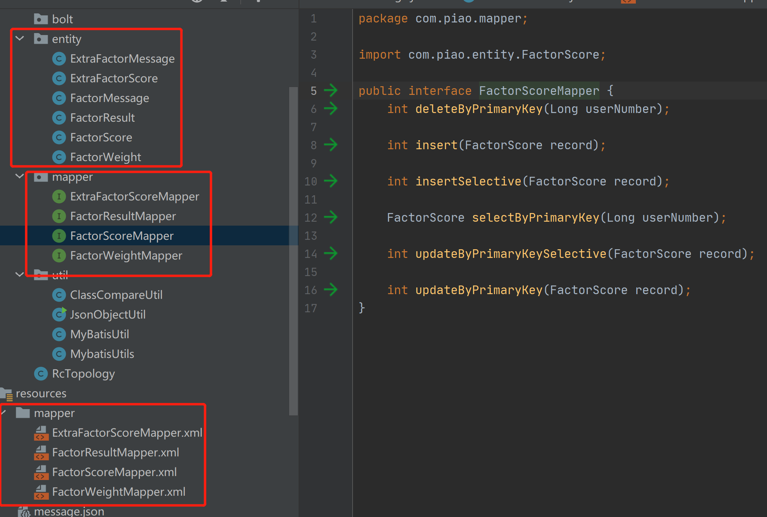Open ExtraFactorScoreMapper.xml file

127,433
